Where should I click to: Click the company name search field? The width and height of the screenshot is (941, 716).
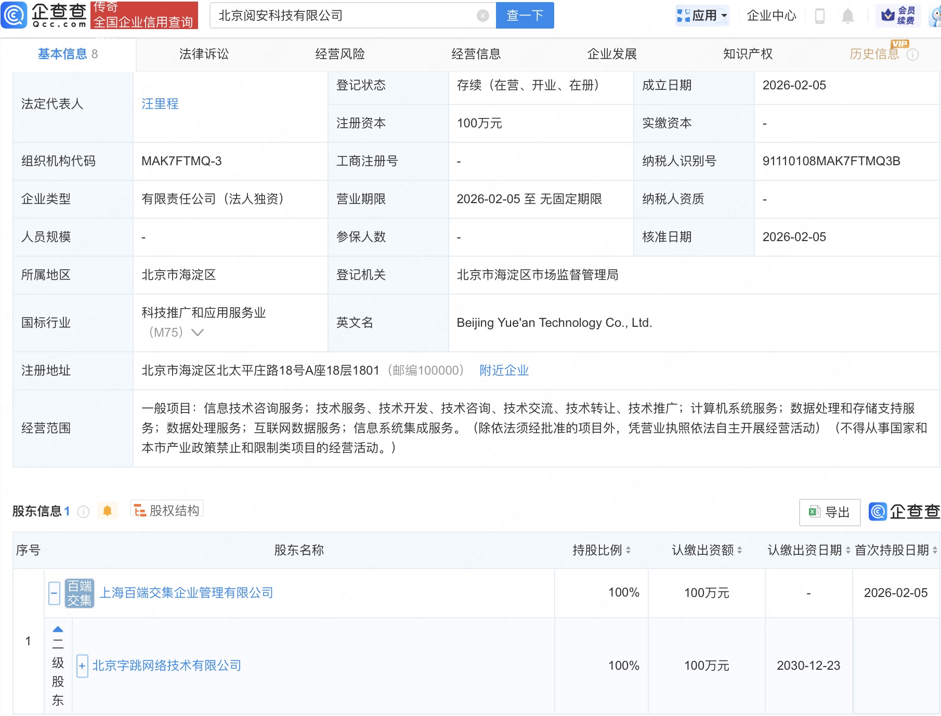click(343, 16)
